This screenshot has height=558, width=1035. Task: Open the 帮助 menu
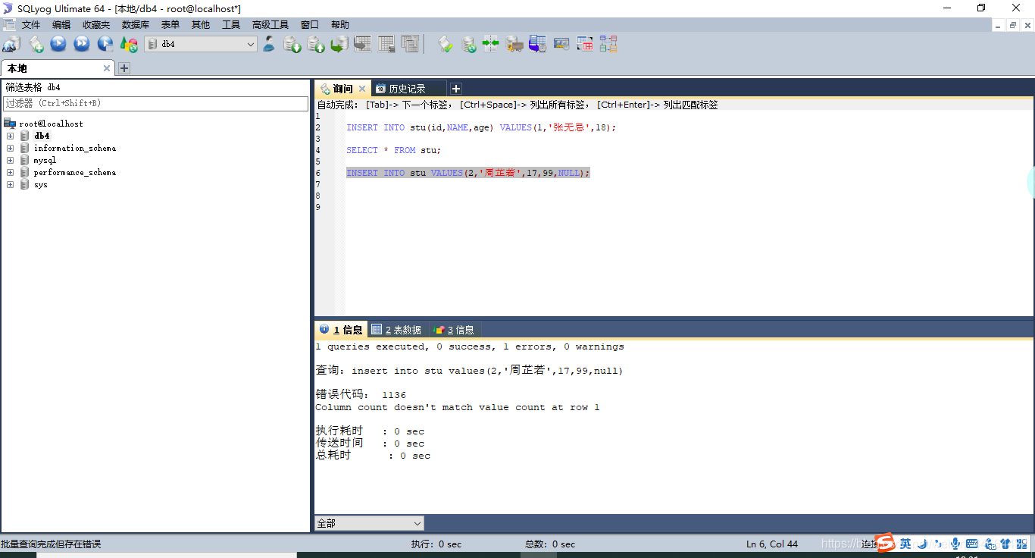340,25
